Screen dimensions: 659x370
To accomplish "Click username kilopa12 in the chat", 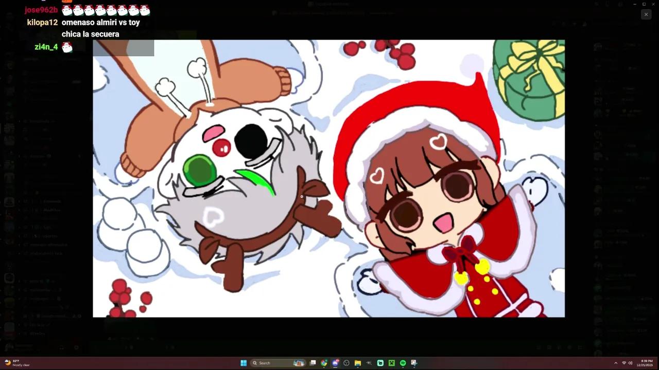I will [42, 22].
